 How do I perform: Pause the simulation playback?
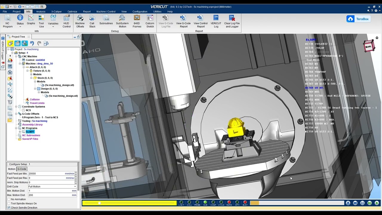pyautogui.click(x=362, y=203)
